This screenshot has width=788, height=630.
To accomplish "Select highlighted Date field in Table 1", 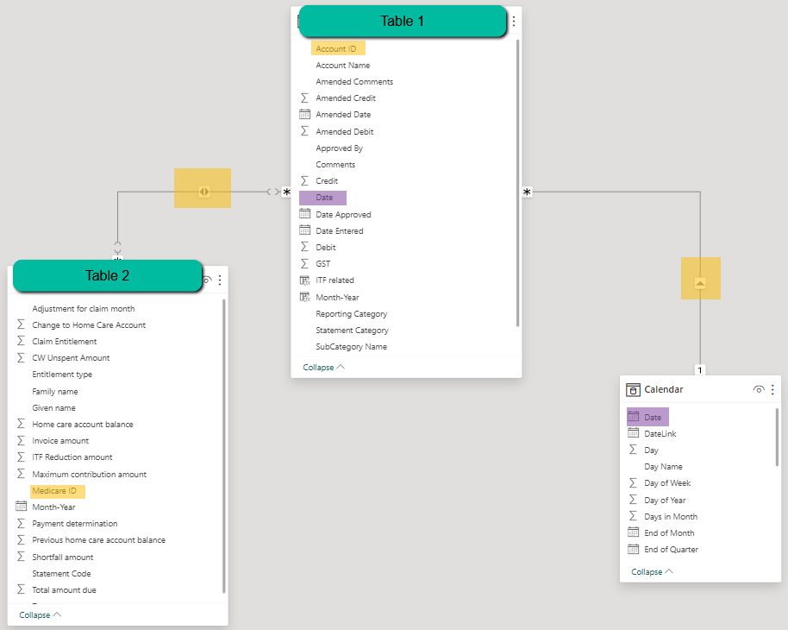I will tap(324, 198).
